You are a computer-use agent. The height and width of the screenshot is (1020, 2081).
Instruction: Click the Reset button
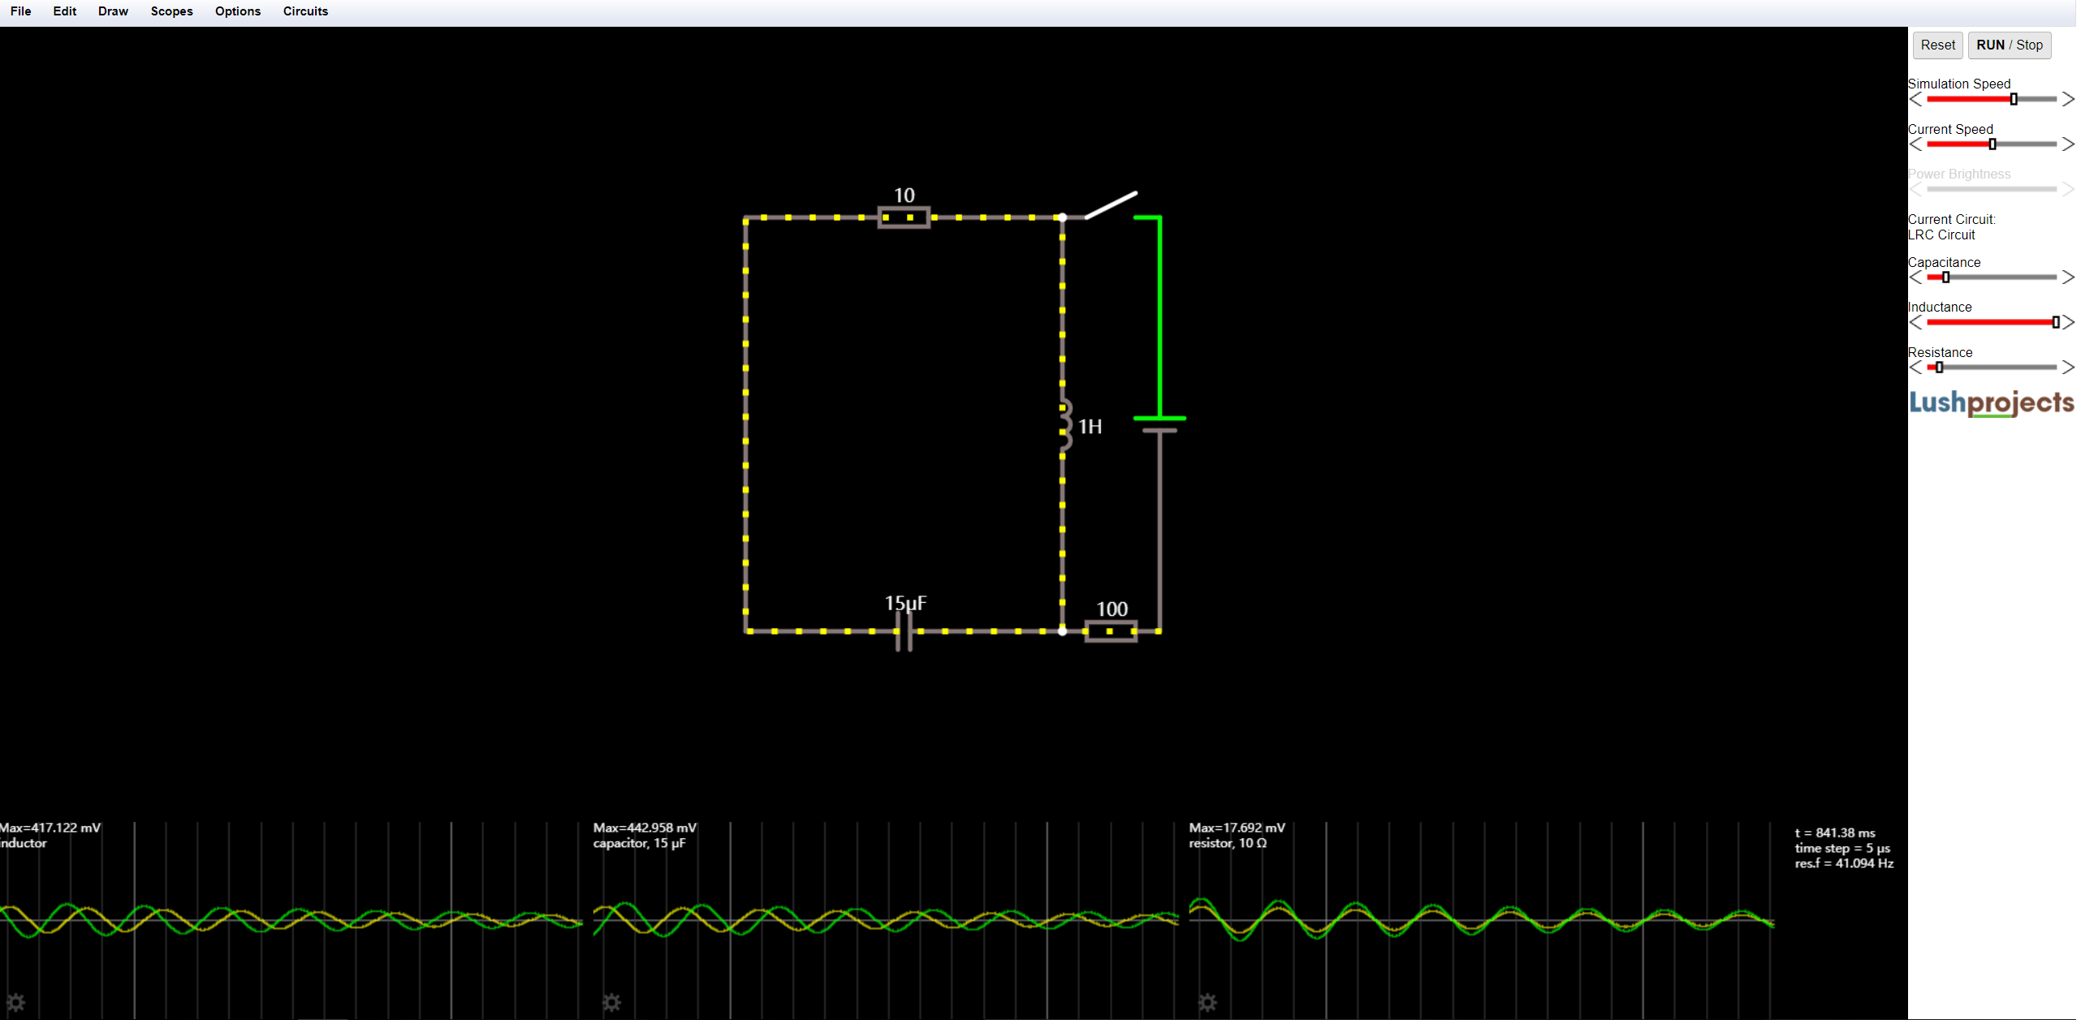[1937, 45]
